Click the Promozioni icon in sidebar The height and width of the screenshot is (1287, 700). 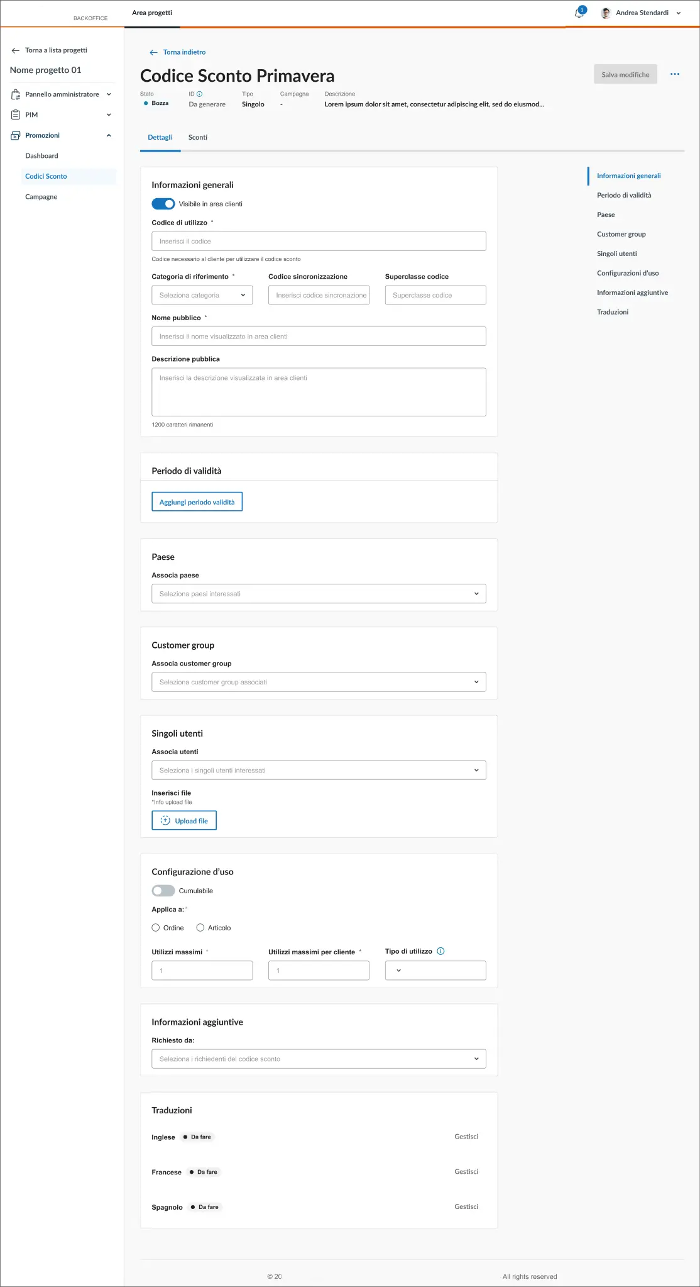[x=16, y=135]
